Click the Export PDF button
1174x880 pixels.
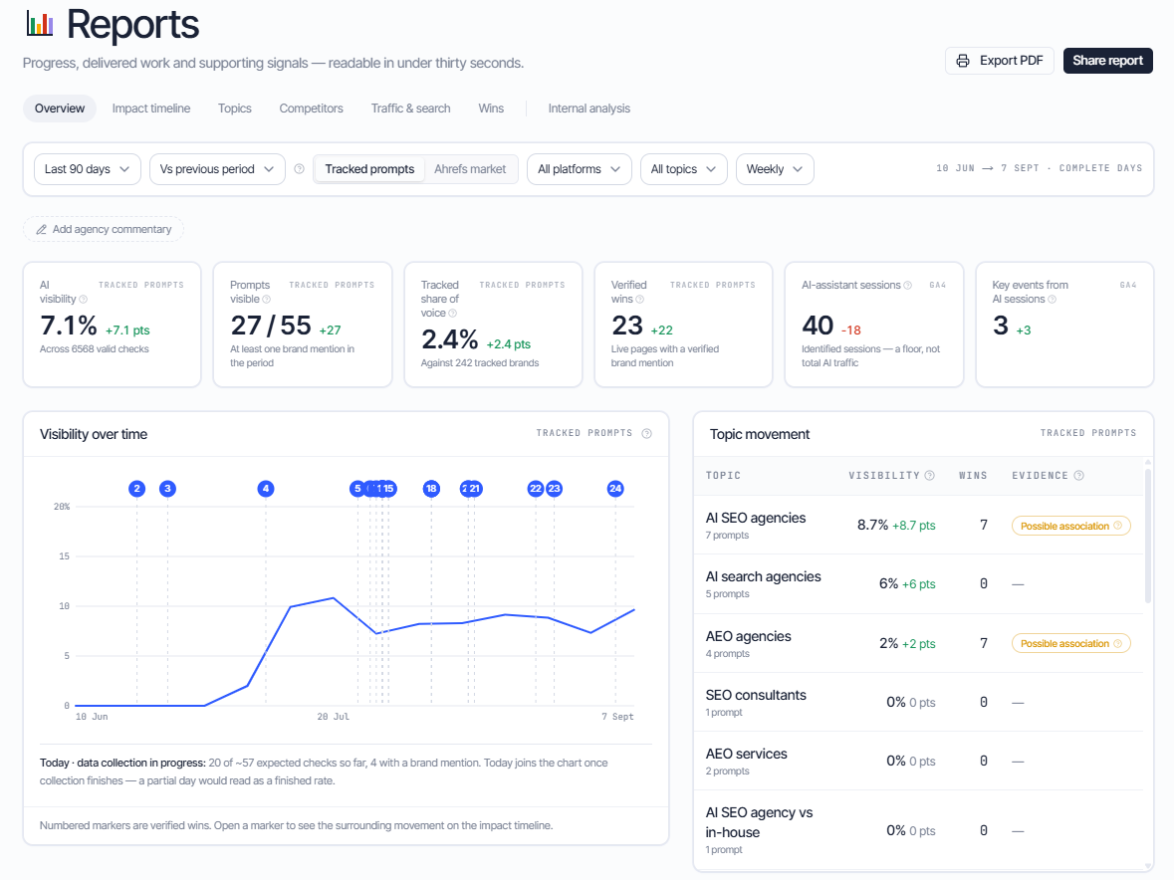[x=1000, y=61]
